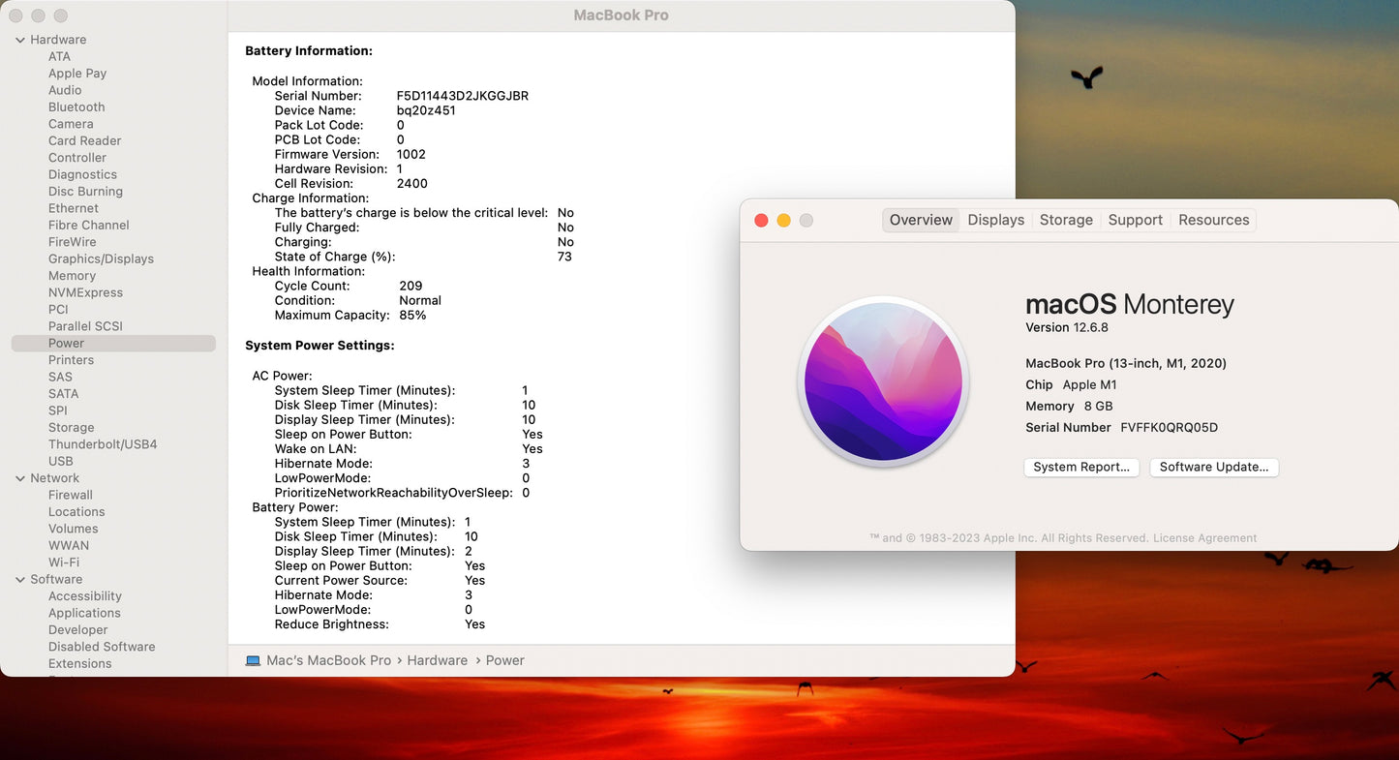The height and width of the screenshot is (760, 1399).
Task: Open the Storage tab
Action: pyautogui.click(x=1066, y=220)
